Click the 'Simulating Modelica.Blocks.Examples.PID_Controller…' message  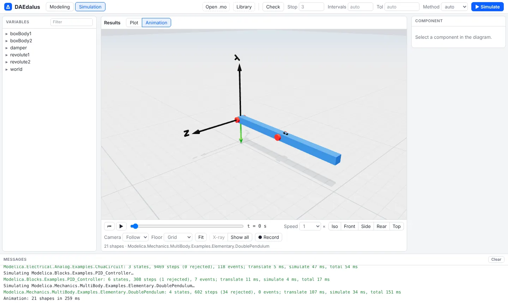[x=68, y=273]
